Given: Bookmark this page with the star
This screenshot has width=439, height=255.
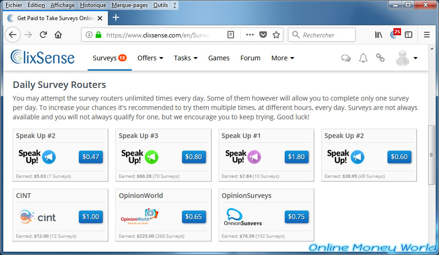Looking at the screenshot, I should [276, 35].
